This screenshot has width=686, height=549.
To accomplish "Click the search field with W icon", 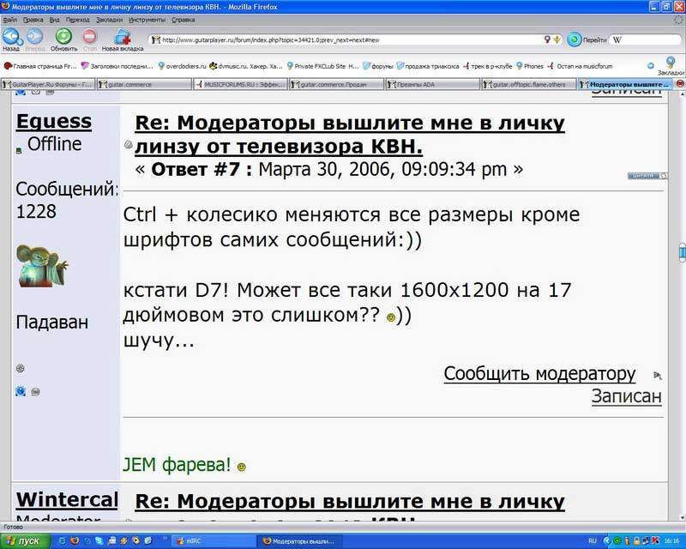I will 647,39.
